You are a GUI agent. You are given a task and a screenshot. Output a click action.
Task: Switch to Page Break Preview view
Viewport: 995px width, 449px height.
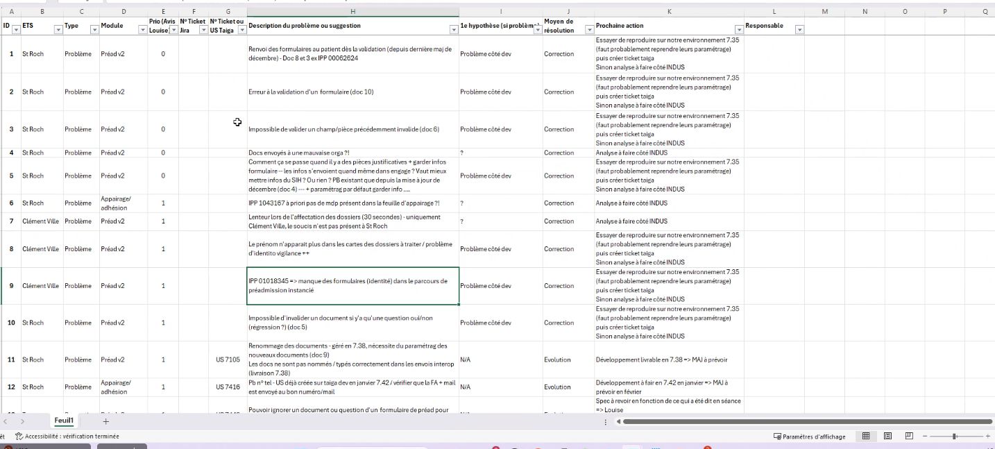(x=909, y=437)
